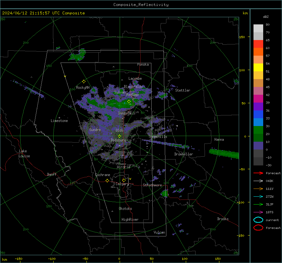Image resolution: width=282 pixels, height=263 pixels.
Task: Click the Hanna city label
Action: pos(219,139)
